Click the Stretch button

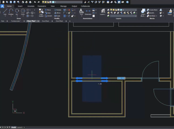point(48,16)
